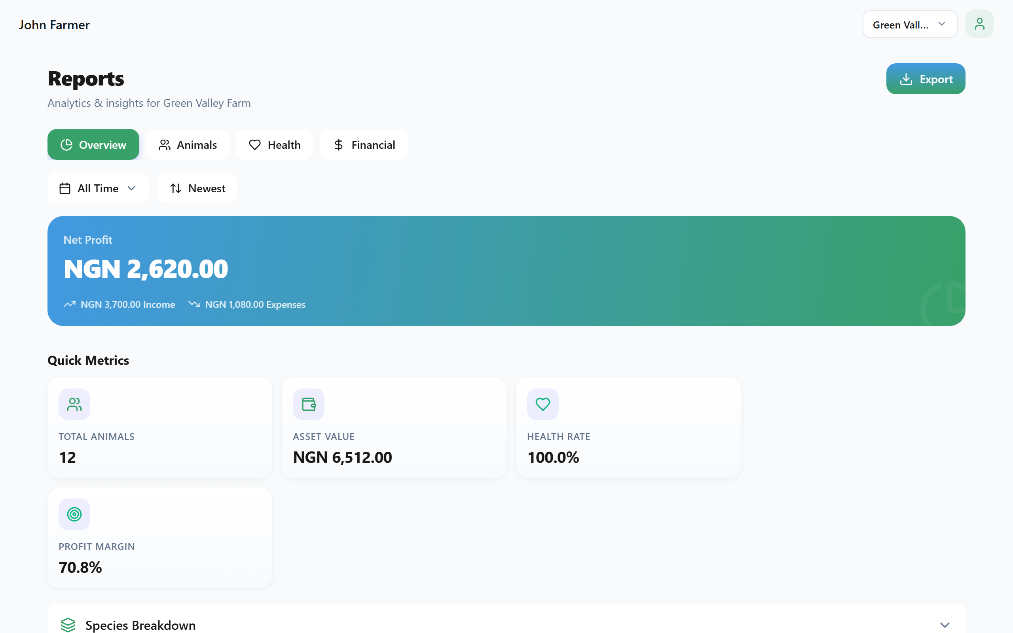Click the NGN 6,512.00 asset value

(x=342, y=457)
